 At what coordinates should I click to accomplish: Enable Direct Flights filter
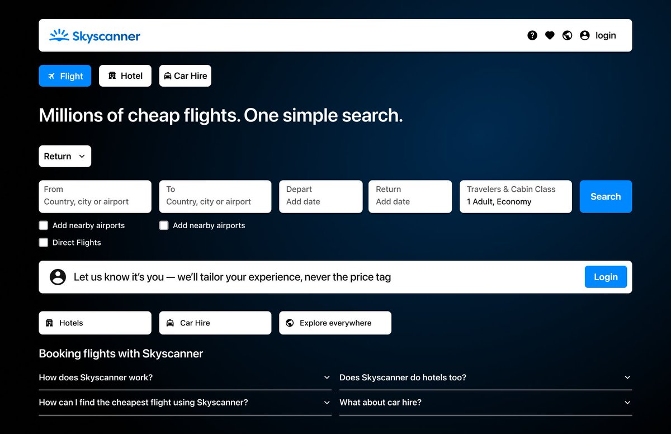44,242
